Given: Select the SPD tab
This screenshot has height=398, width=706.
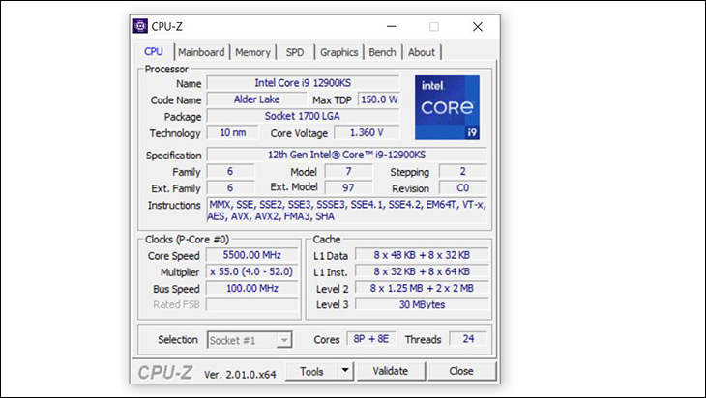Looking at the screenshot, I should pyautogui.click(x=295, y=52).
